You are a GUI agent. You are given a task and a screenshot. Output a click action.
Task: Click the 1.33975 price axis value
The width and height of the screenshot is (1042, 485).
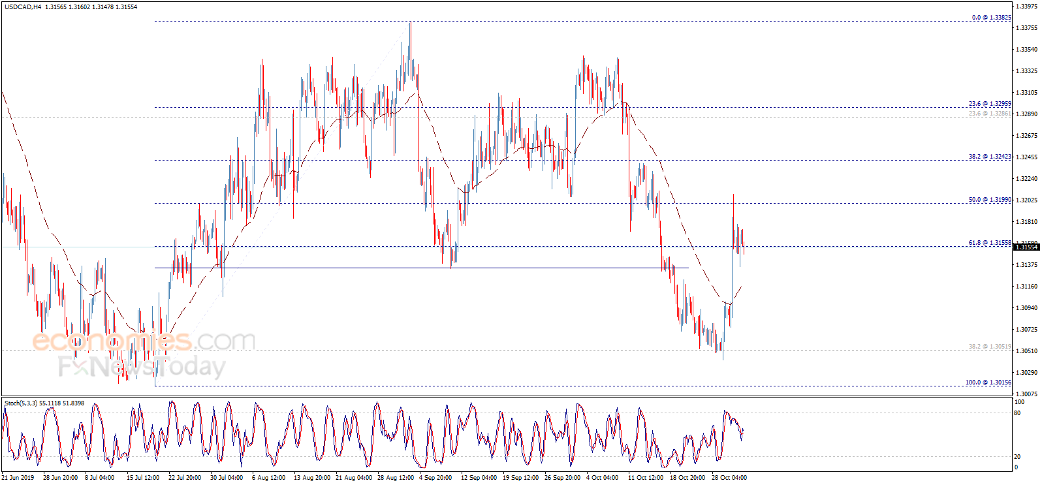(x=1027, y=7)
